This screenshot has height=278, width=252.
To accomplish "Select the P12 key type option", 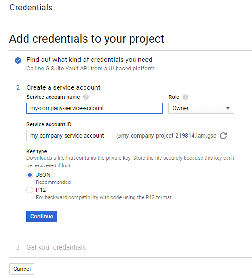I will pos(30,190).
